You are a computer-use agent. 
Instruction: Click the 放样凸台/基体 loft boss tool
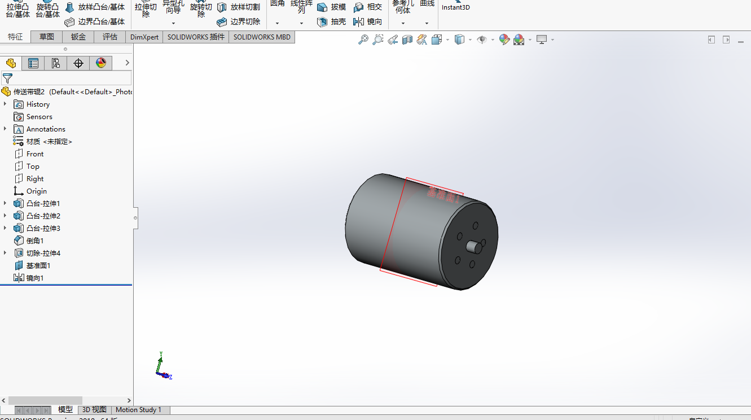(95, 7)
